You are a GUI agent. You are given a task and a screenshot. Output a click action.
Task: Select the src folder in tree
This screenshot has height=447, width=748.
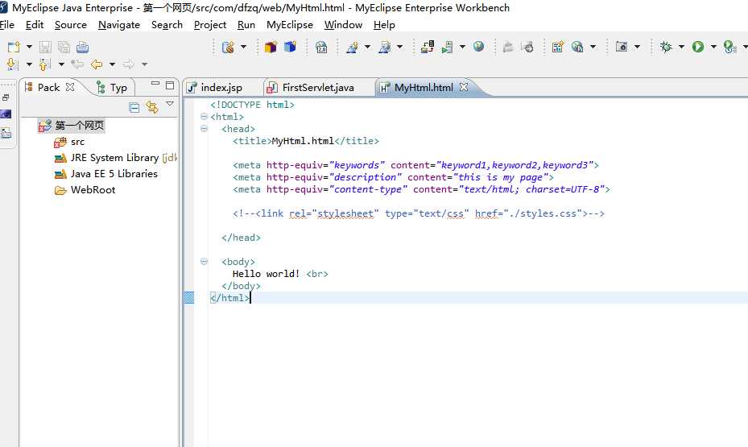77,142
